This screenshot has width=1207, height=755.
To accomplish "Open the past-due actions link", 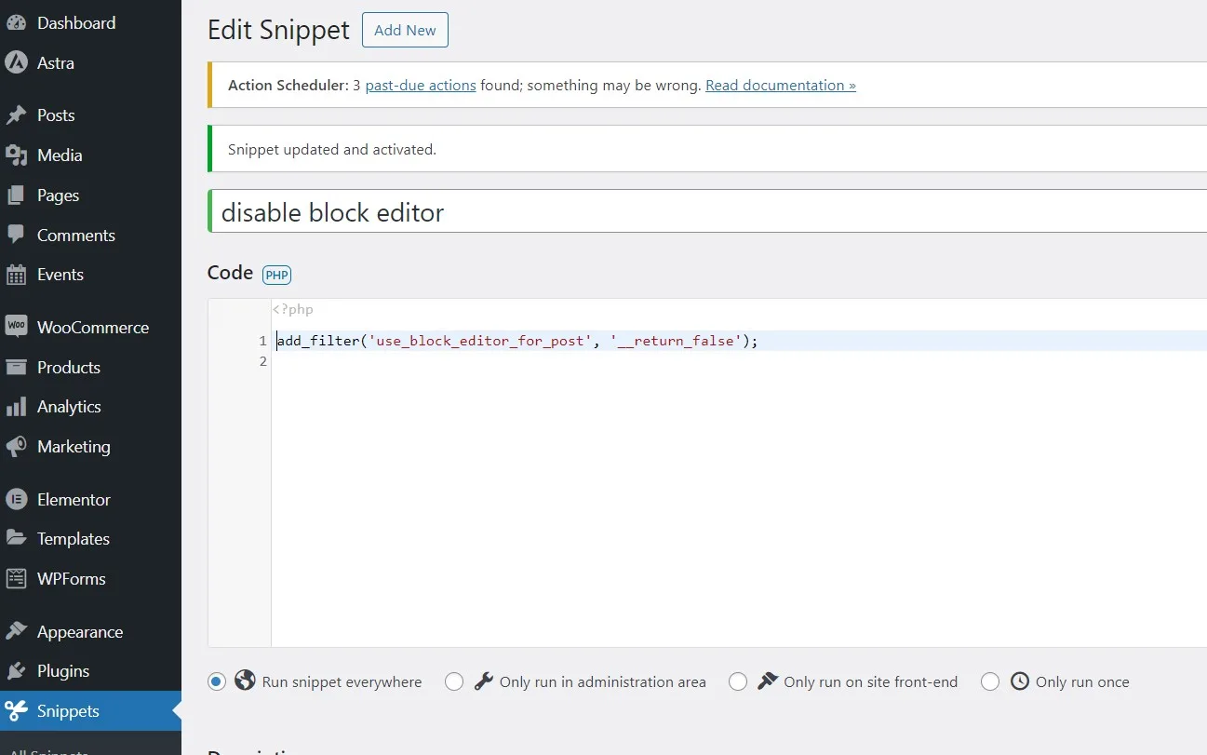I will (421, 85).
